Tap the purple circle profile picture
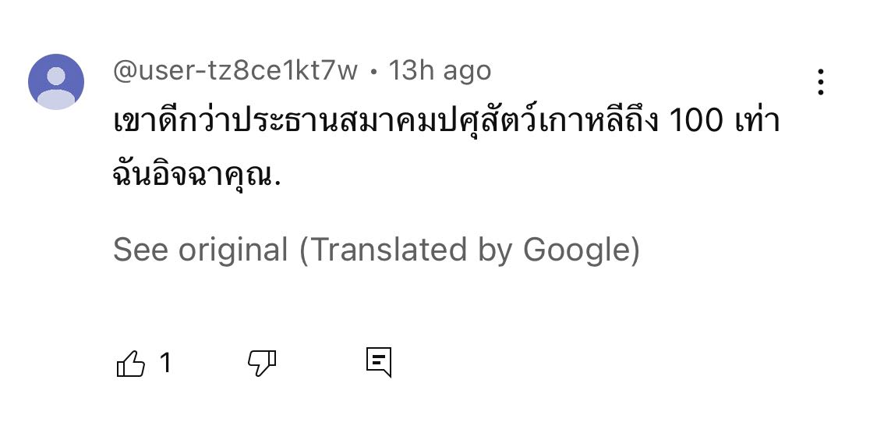This screenshot has width=877, height=426. [56, 82]
